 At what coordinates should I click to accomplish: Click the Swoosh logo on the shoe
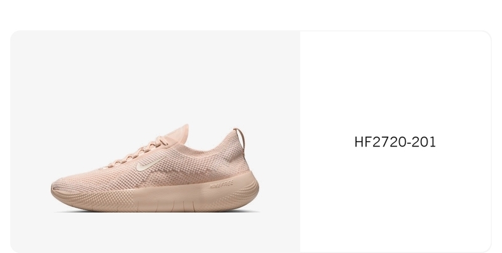point(151,163)
